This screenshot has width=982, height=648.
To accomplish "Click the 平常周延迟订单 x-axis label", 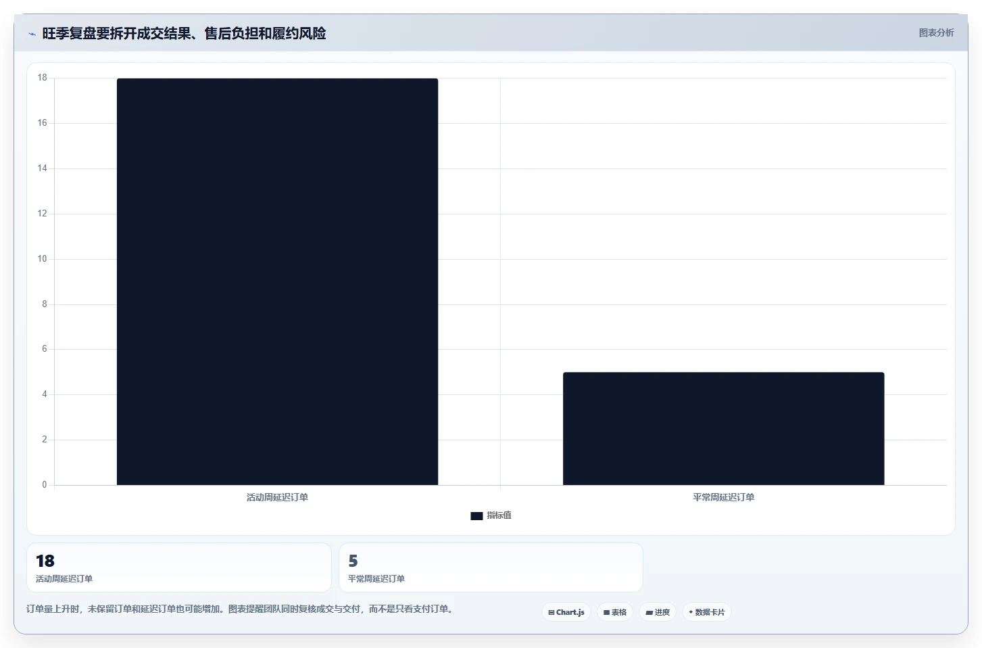I will click(723, 497).
